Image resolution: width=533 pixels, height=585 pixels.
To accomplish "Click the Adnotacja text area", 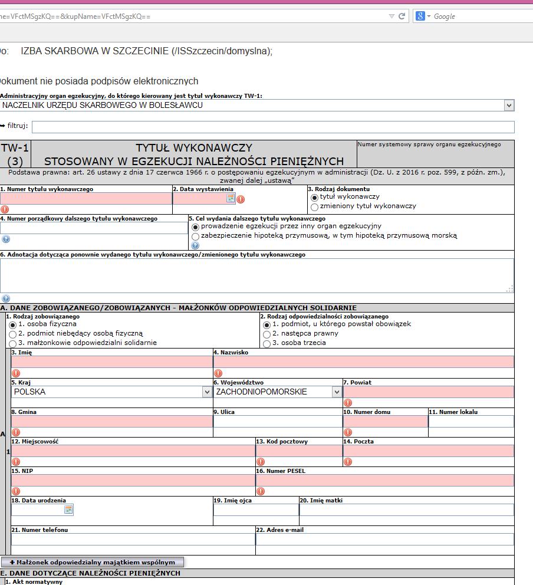I will coord(257,276).
